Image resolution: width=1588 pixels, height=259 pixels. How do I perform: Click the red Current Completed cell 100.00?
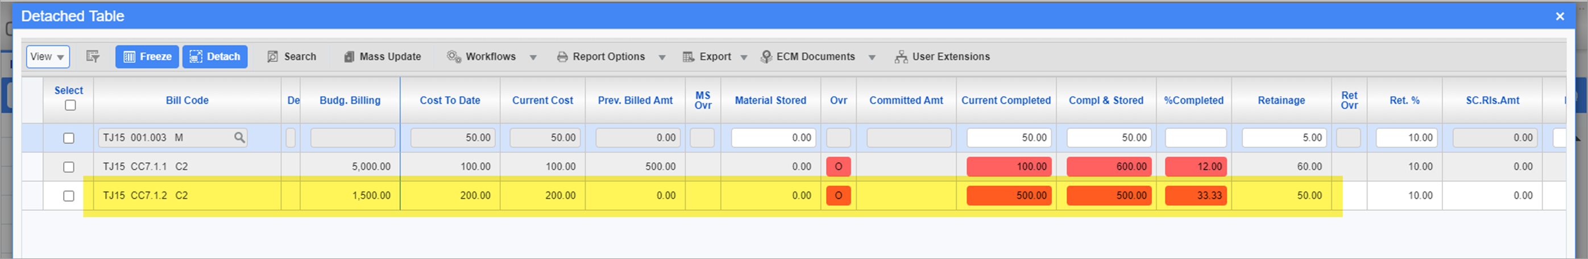pos(1009,167)
